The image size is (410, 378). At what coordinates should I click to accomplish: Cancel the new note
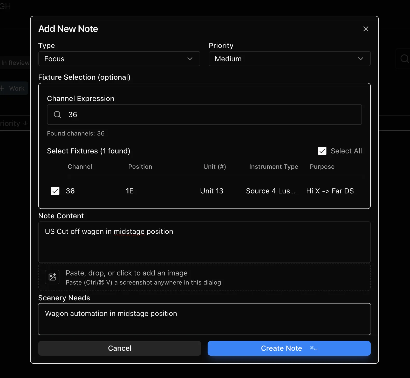(x=120, y=348)
